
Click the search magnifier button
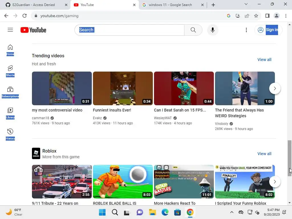pos(193,30)
